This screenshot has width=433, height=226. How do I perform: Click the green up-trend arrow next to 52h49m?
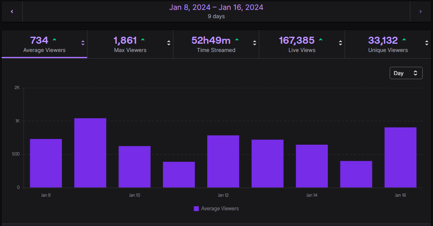pos(237,40)
